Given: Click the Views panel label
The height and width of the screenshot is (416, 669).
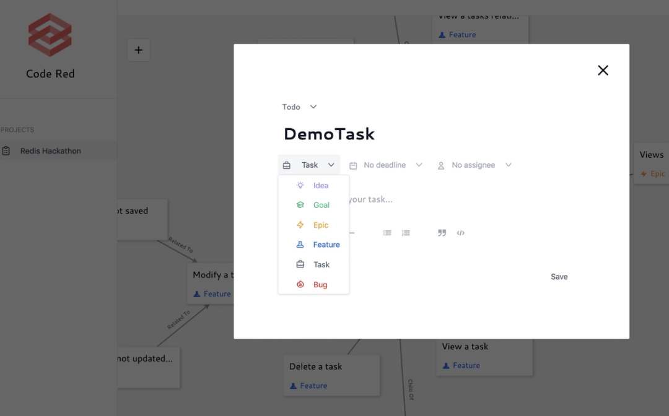Looking at the screenshot, I should 651,154.
